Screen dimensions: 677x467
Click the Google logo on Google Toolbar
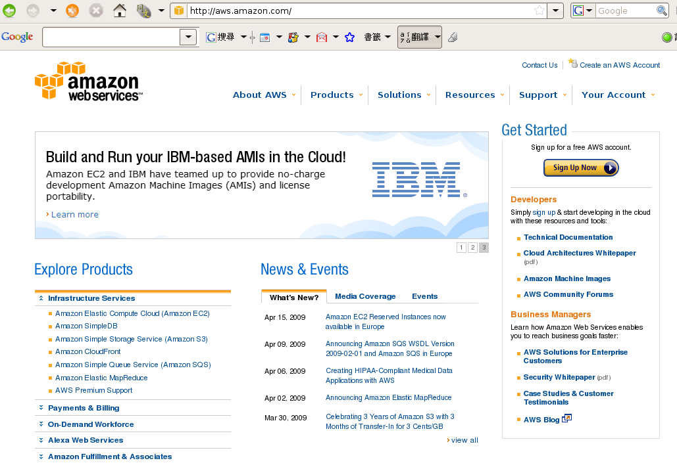coord(17,37)
